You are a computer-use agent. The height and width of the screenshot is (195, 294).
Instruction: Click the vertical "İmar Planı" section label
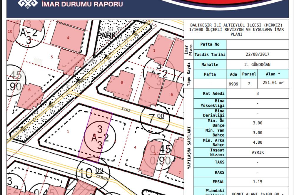189,50
